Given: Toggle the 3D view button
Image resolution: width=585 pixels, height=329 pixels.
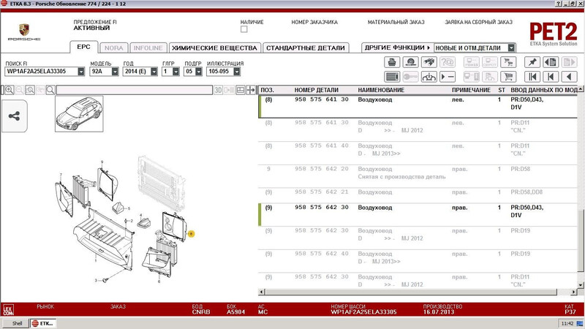Looking at the screenshot, I should 219,90.
